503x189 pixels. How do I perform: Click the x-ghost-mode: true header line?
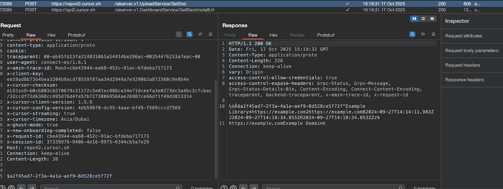[x=32, y=125]
